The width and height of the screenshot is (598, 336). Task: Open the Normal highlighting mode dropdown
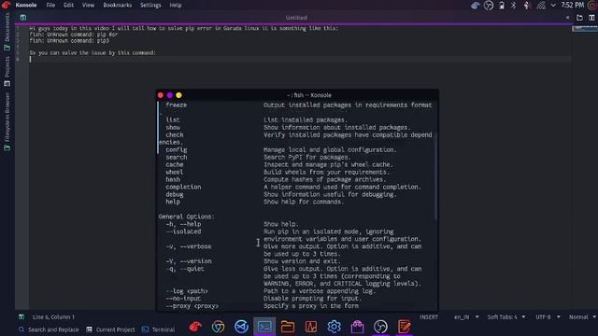pos(582,317)
